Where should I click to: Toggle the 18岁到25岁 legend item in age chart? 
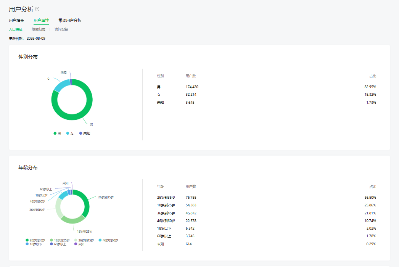tap(60, 240)
